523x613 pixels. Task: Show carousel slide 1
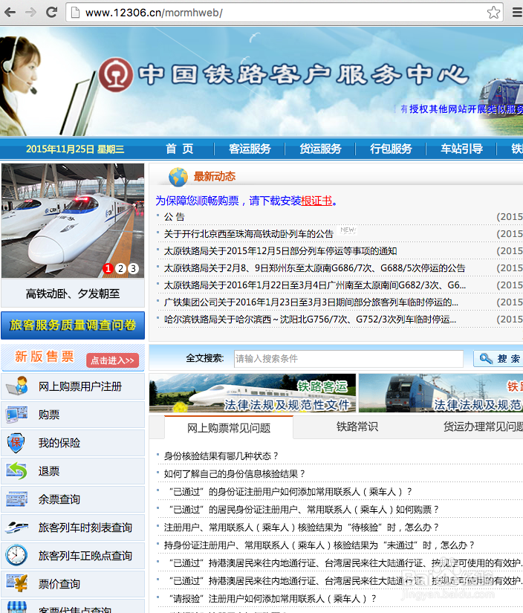point(108,268)
